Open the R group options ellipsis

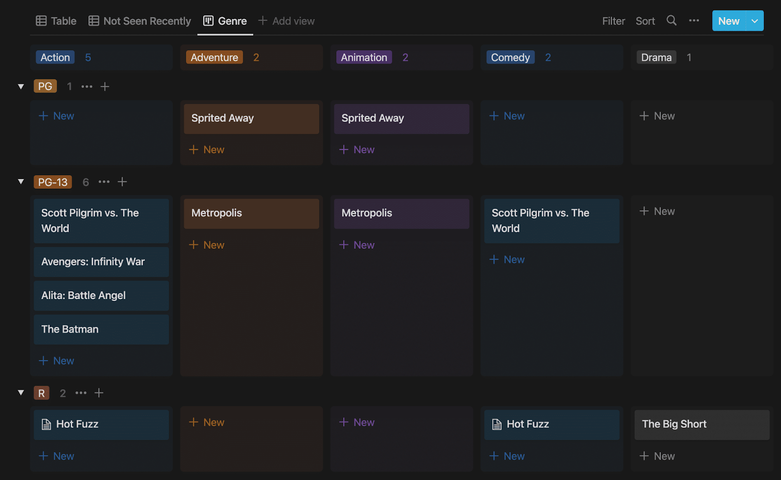coord(81,393)
